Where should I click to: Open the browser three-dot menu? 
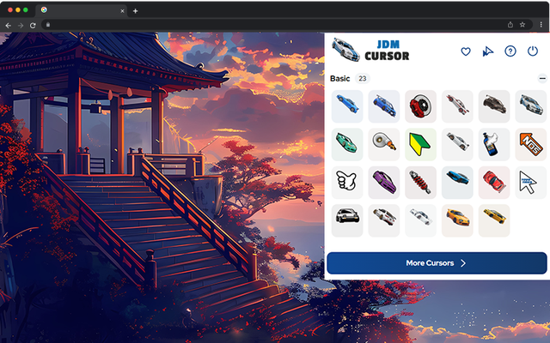(x=541, y=25)
